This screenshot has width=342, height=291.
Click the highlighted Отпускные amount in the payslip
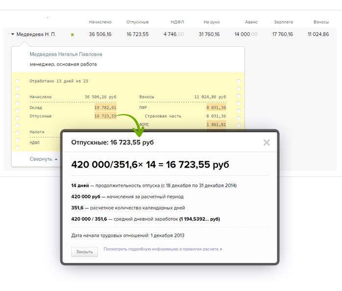105,116
